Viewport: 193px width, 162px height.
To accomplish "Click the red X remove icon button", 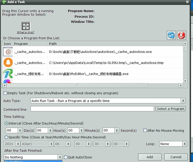I will coord(181,35).
